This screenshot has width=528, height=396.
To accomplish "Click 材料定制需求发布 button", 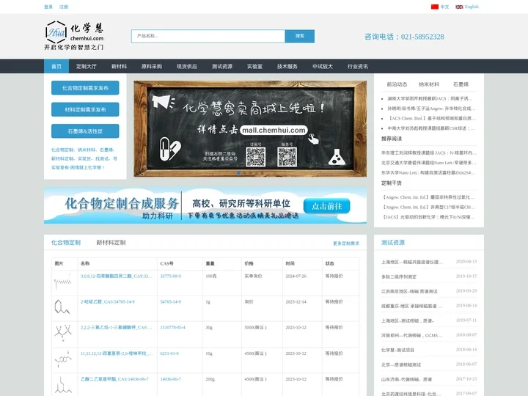I will click(85, 109).
